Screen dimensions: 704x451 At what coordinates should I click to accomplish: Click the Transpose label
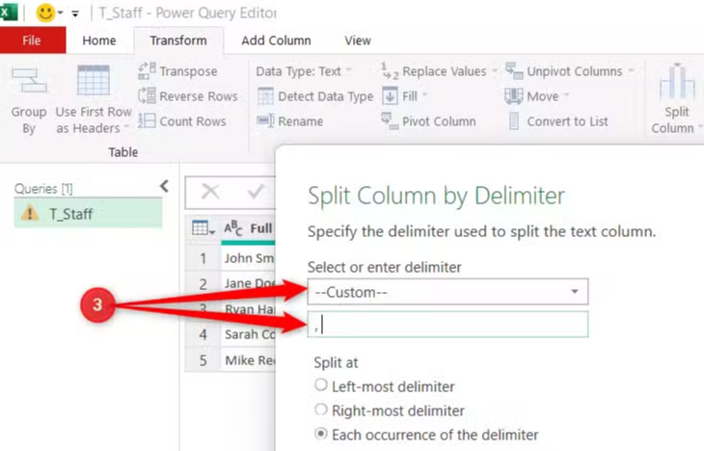coord(189,71)
